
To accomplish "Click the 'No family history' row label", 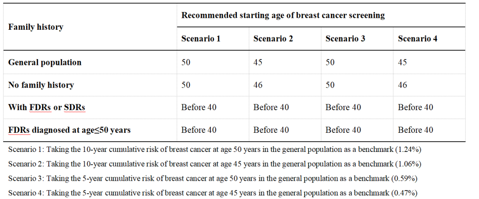I will click(x=41, y=85).
